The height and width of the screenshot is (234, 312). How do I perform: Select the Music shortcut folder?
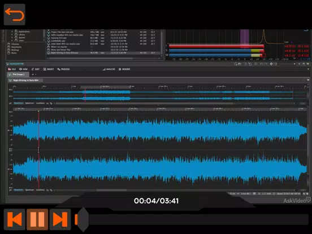pyautogui.click(x=12, y=53)
